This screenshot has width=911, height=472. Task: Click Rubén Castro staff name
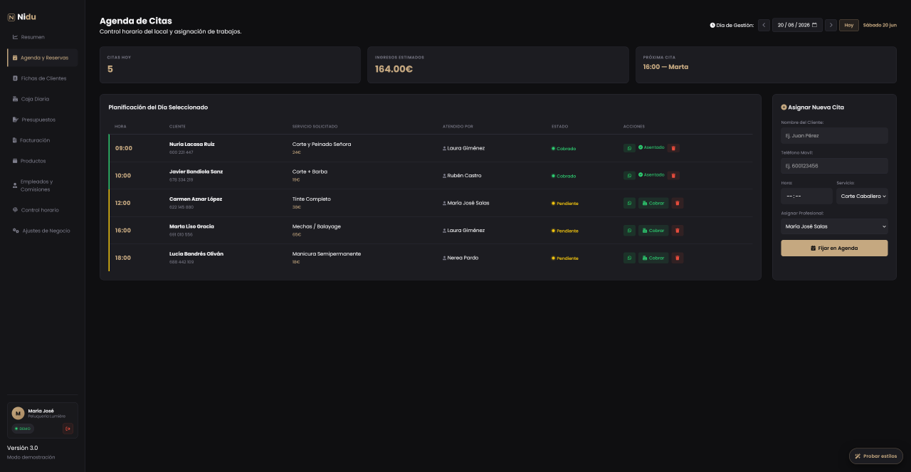pyautogui.click(x=462, y=176)
